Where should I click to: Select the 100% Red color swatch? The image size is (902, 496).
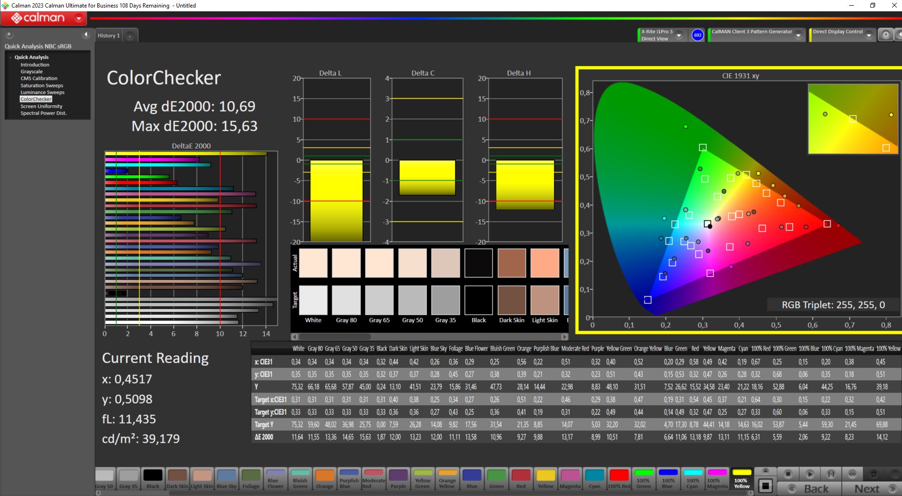[x=619, y=479]
